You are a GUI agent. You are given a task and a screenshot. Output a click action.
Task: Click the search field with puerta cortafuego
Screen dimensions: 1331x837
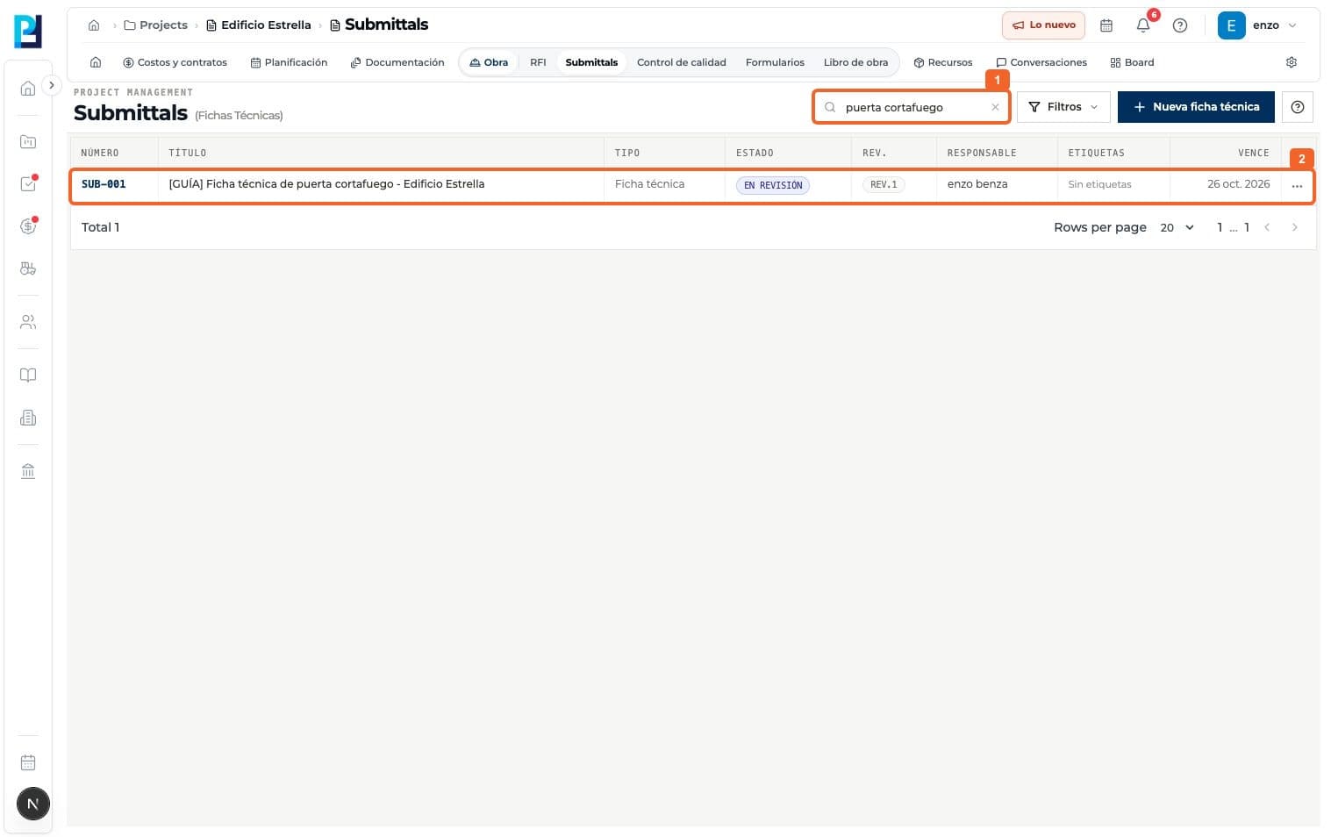pos(911,107)
